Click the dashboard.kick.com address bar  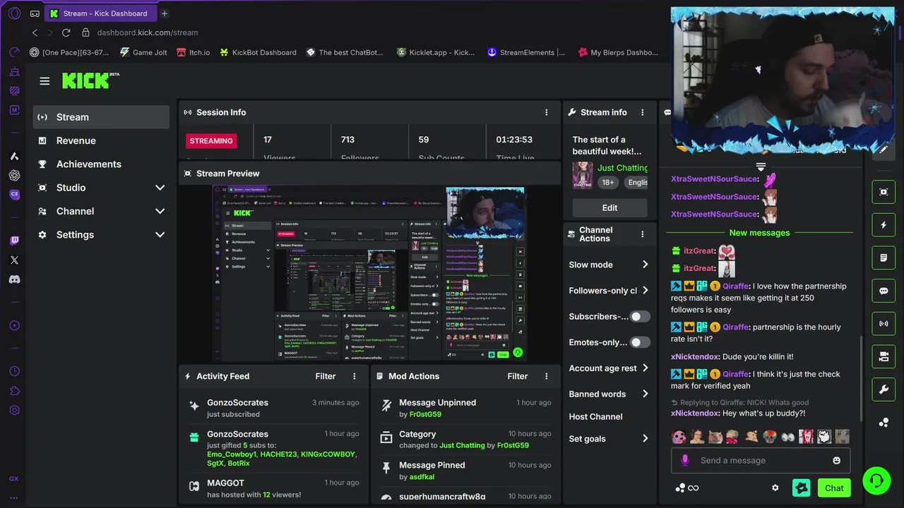147,32
